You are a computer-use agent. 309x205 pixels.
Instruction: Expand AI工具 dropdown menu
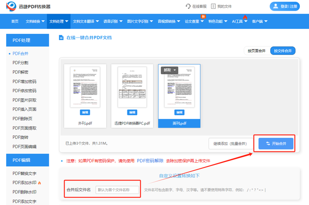point(239,21)
